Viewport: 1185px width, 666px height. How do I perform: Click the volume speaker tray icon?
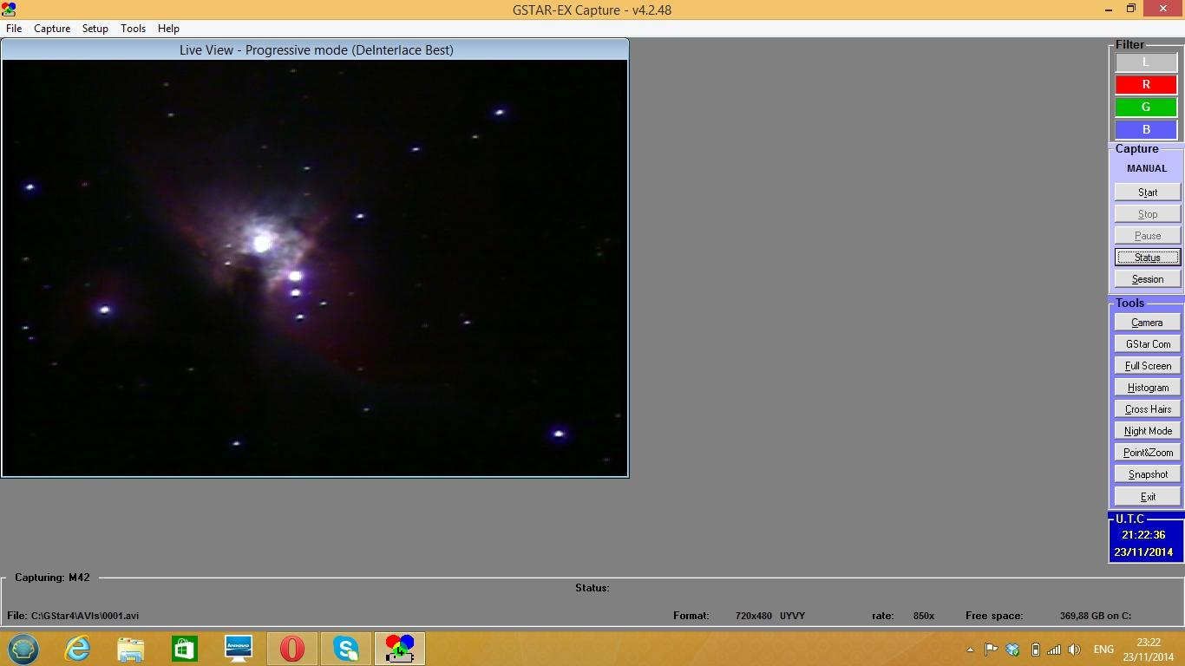(1075, 650)
